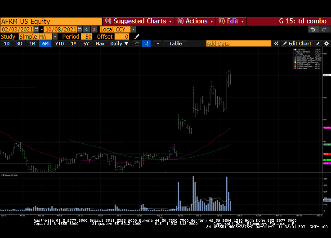The width and height of the screenshot is (331, 238).
Task: Click the start date field 02/03/2021
Action: click(x=17, y=29)
